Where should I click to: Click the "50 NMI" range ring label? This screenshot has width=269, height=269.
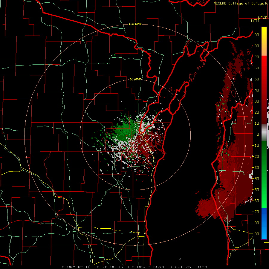(x=135, y=79)
